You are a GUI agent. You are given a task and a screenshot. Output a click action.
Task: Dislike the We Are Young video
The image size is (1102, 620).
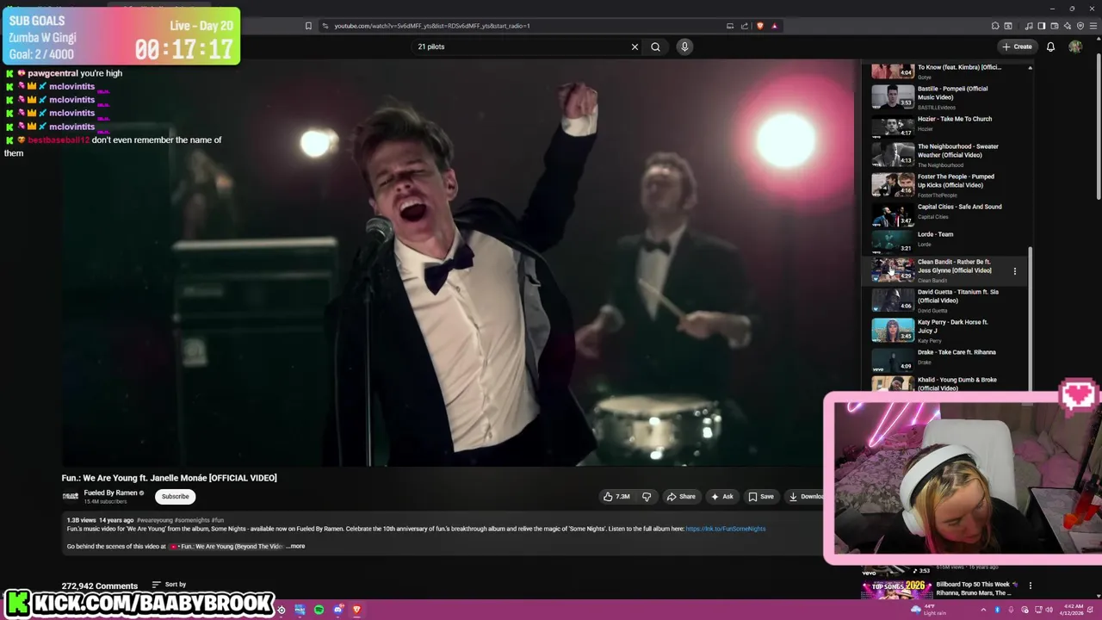pos(647,496)
